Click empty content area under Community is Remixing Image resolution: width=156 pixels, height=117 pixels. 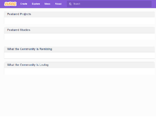[x=79, y=56]
